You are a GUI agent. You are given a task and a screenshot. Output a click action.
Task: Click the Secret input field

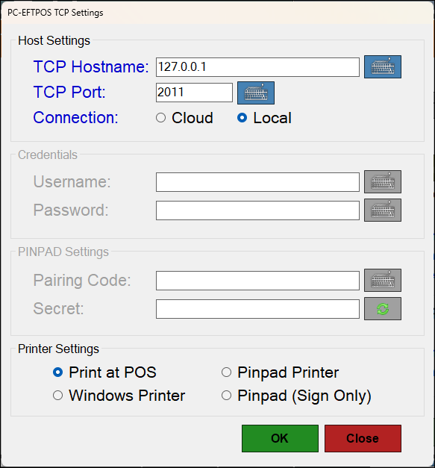(x=257, y=309)
